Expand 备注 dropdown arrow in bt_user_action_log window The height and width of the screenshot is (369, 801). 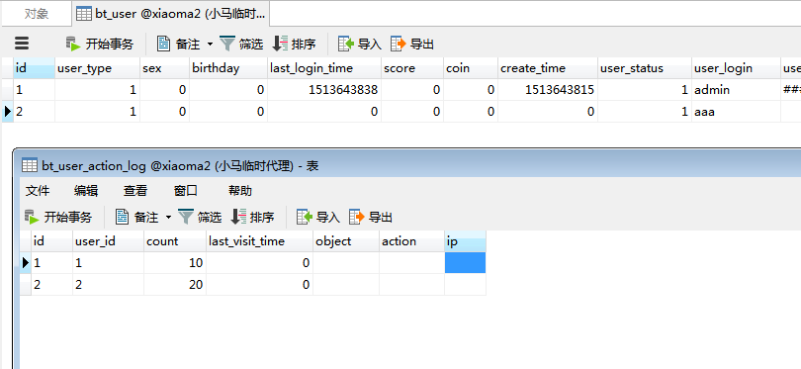168,218
